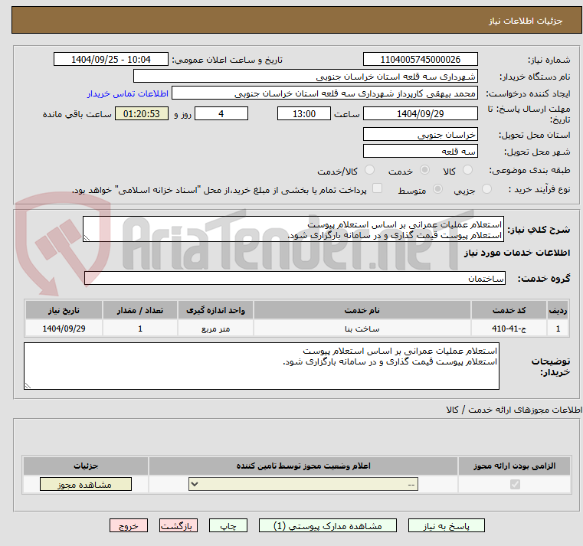Click the شماره نیاز field 1104005745000026

(420, 60)
